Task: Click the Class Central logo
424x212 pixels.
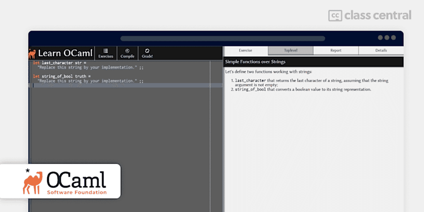Action: (x=370, y=15)
